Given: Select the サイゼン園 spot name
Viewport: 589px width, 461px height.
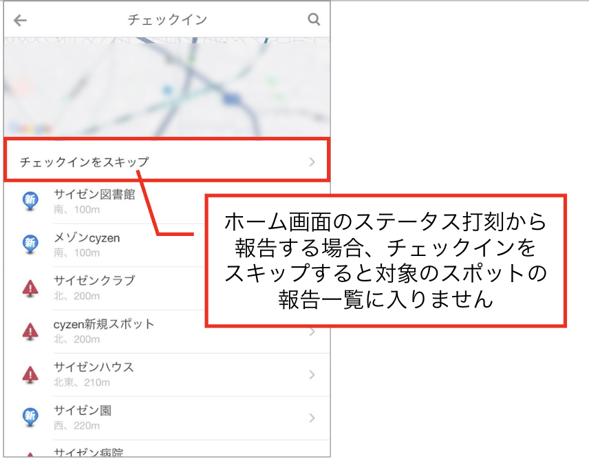Looking at the screenshot, I should (x=83, y=410).
